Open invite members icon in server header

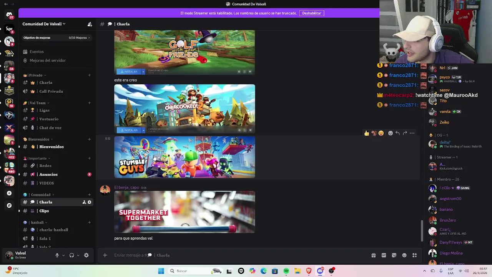(x=90, y=24)
